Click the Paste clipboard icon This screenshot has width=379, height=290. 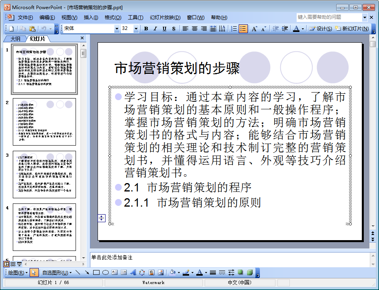coord(32,29)
